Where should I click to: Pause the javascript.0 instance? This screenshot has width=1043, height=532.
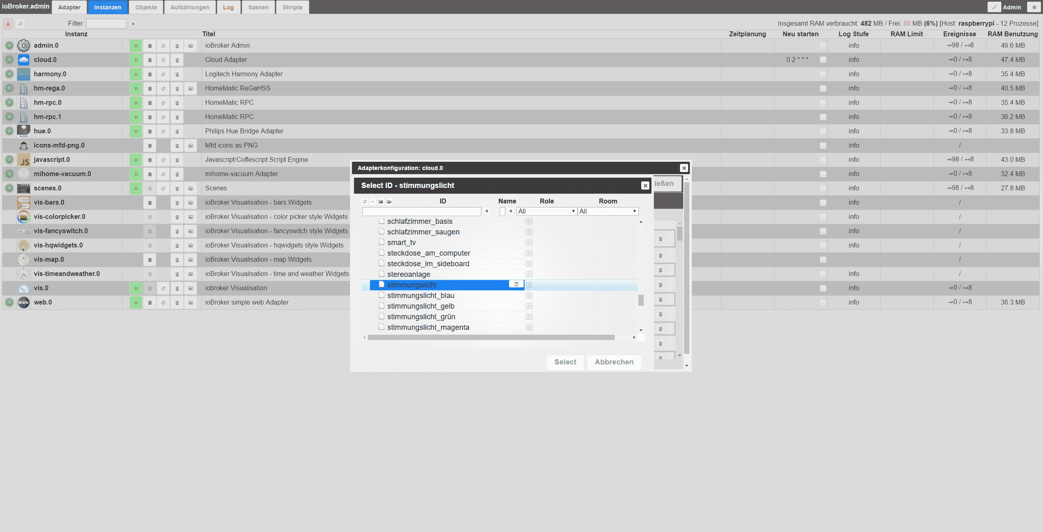[x=136, y=160]
